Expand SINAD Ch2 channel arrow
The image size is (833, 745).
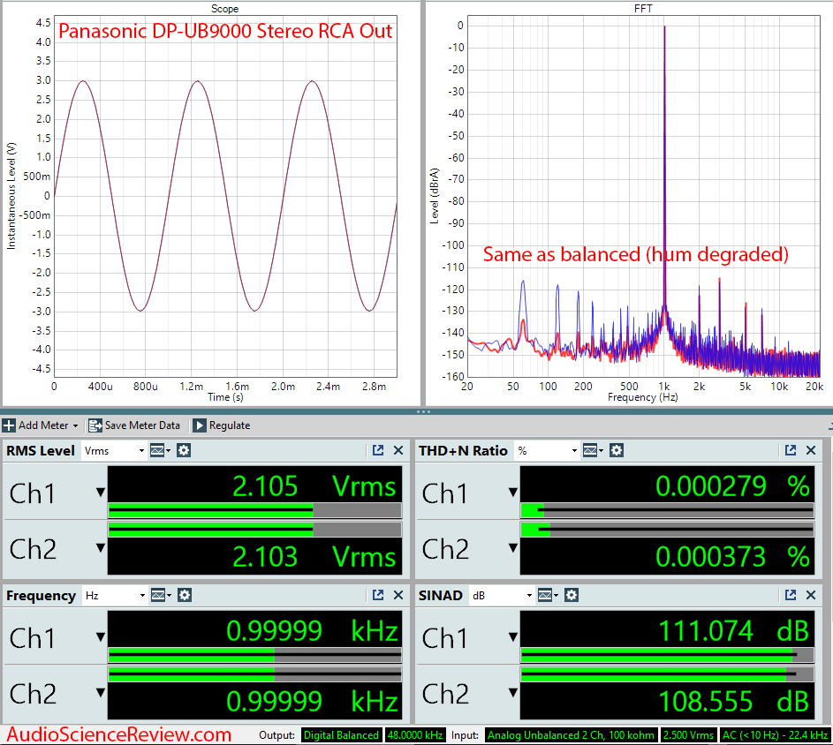click(x=513, y=692)
